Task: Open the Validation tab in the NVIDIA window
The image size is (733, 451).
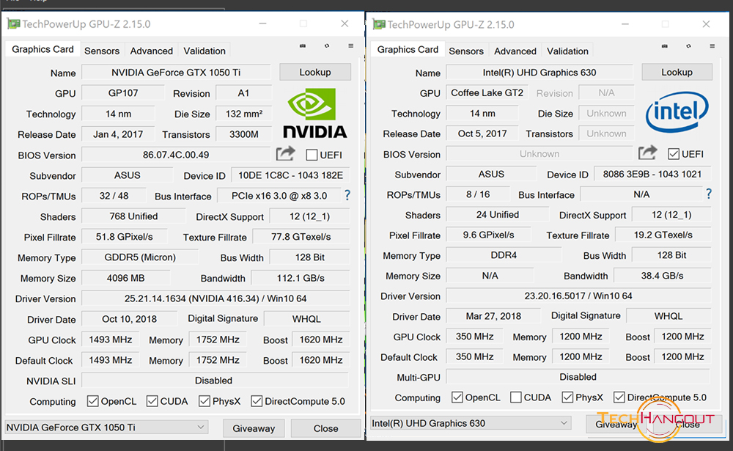Action: tap(205, 51)
